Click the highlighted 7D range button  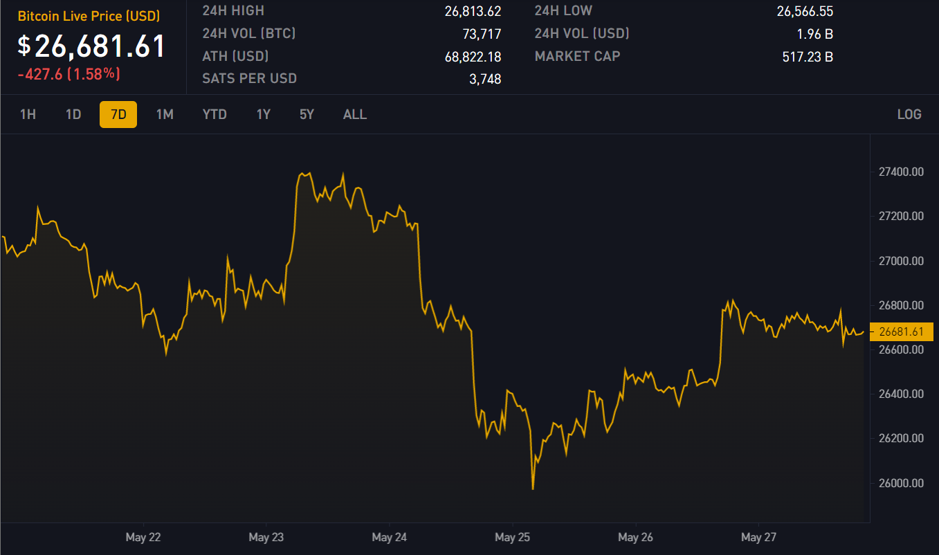[118, 115]
